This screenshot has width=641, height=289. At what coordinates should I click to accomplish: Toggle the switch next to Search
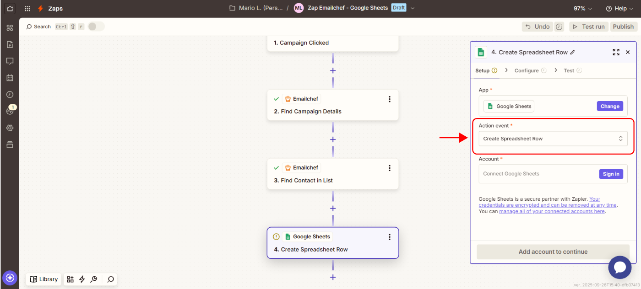[96, 27]
